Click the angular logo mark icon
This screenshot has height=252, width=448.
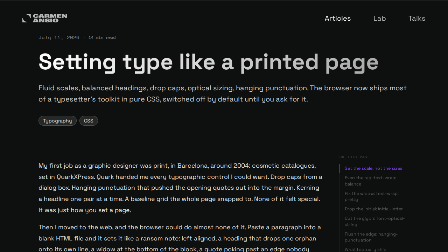pyautogui.click(x=26, y=18)
